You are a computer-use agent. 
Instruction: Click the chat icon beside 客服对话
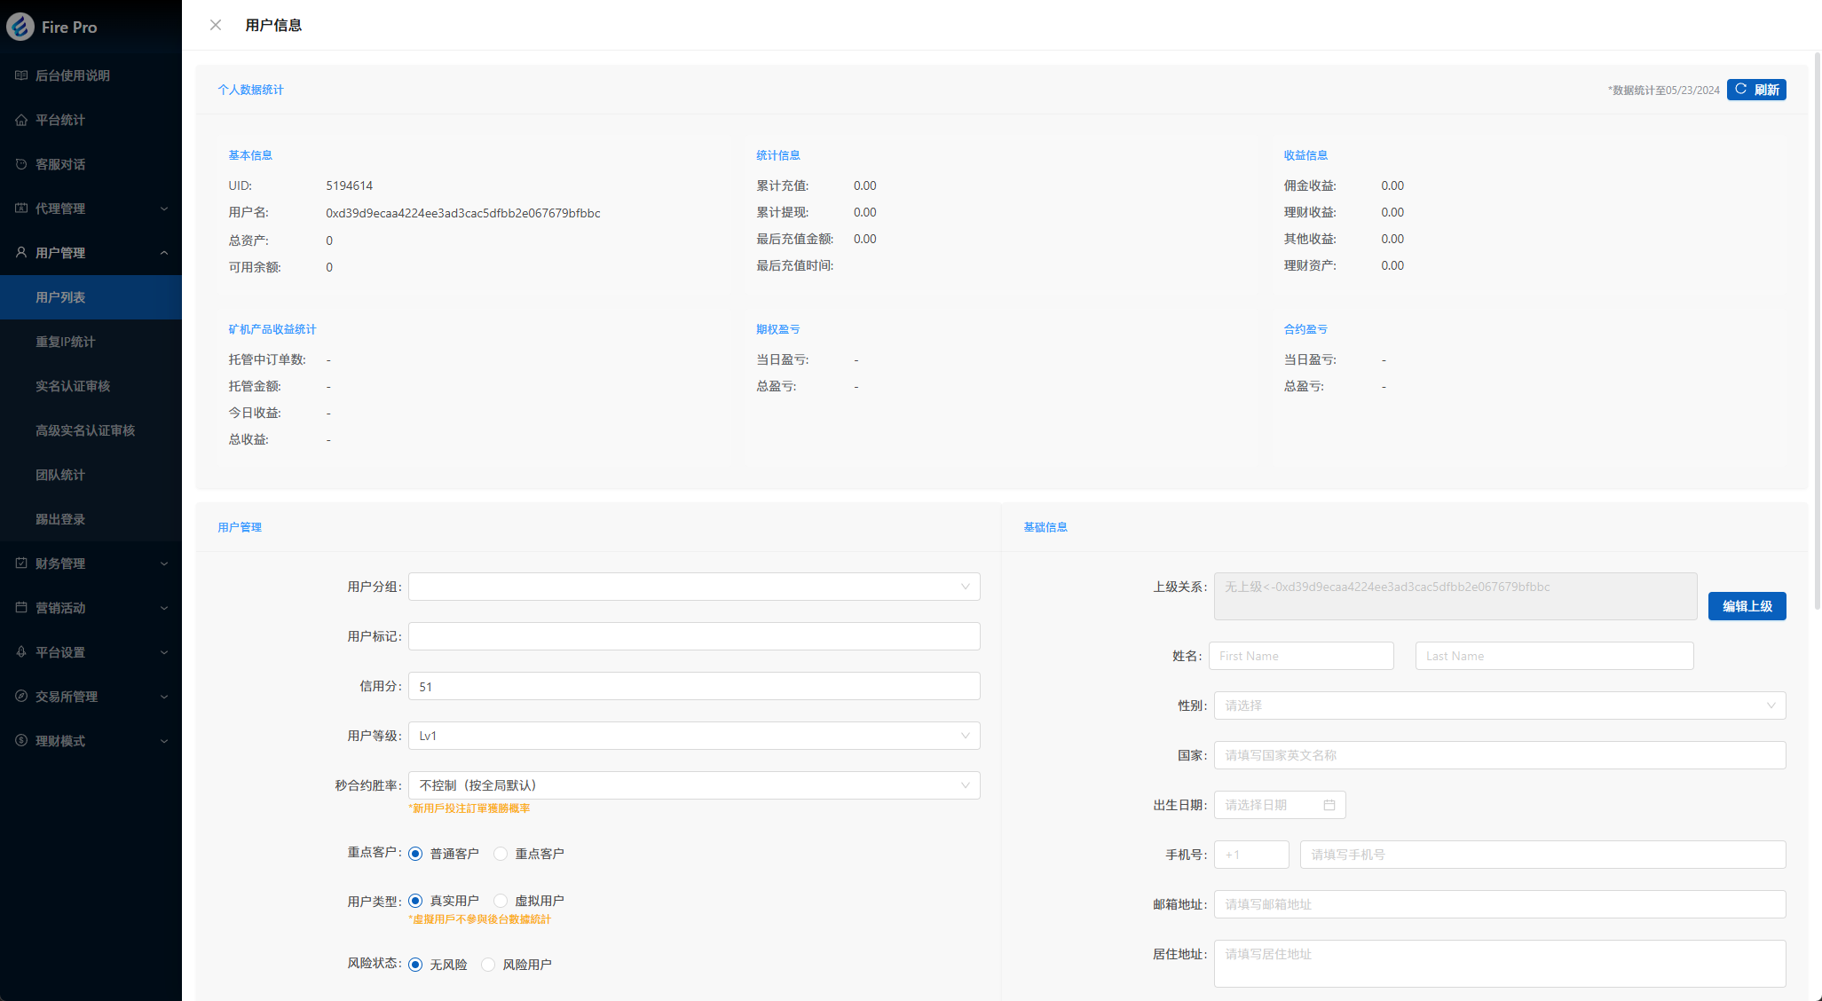[x=21, y=164]
